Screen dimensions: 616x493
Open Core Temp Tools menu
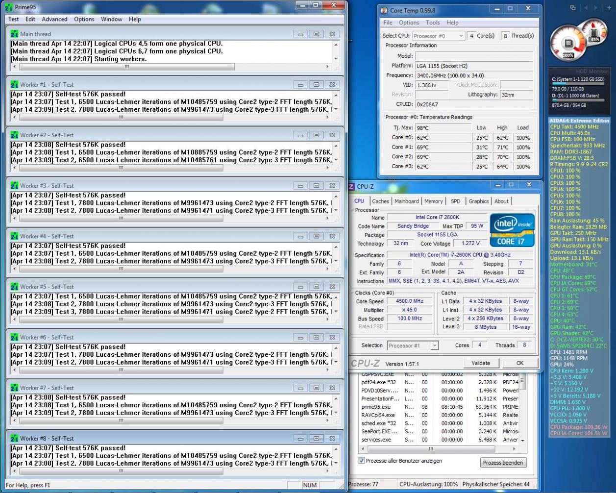click(433, 23)
